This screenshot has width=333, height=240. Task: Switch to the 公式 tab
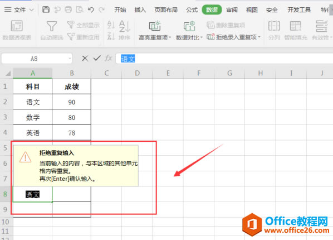192,10
